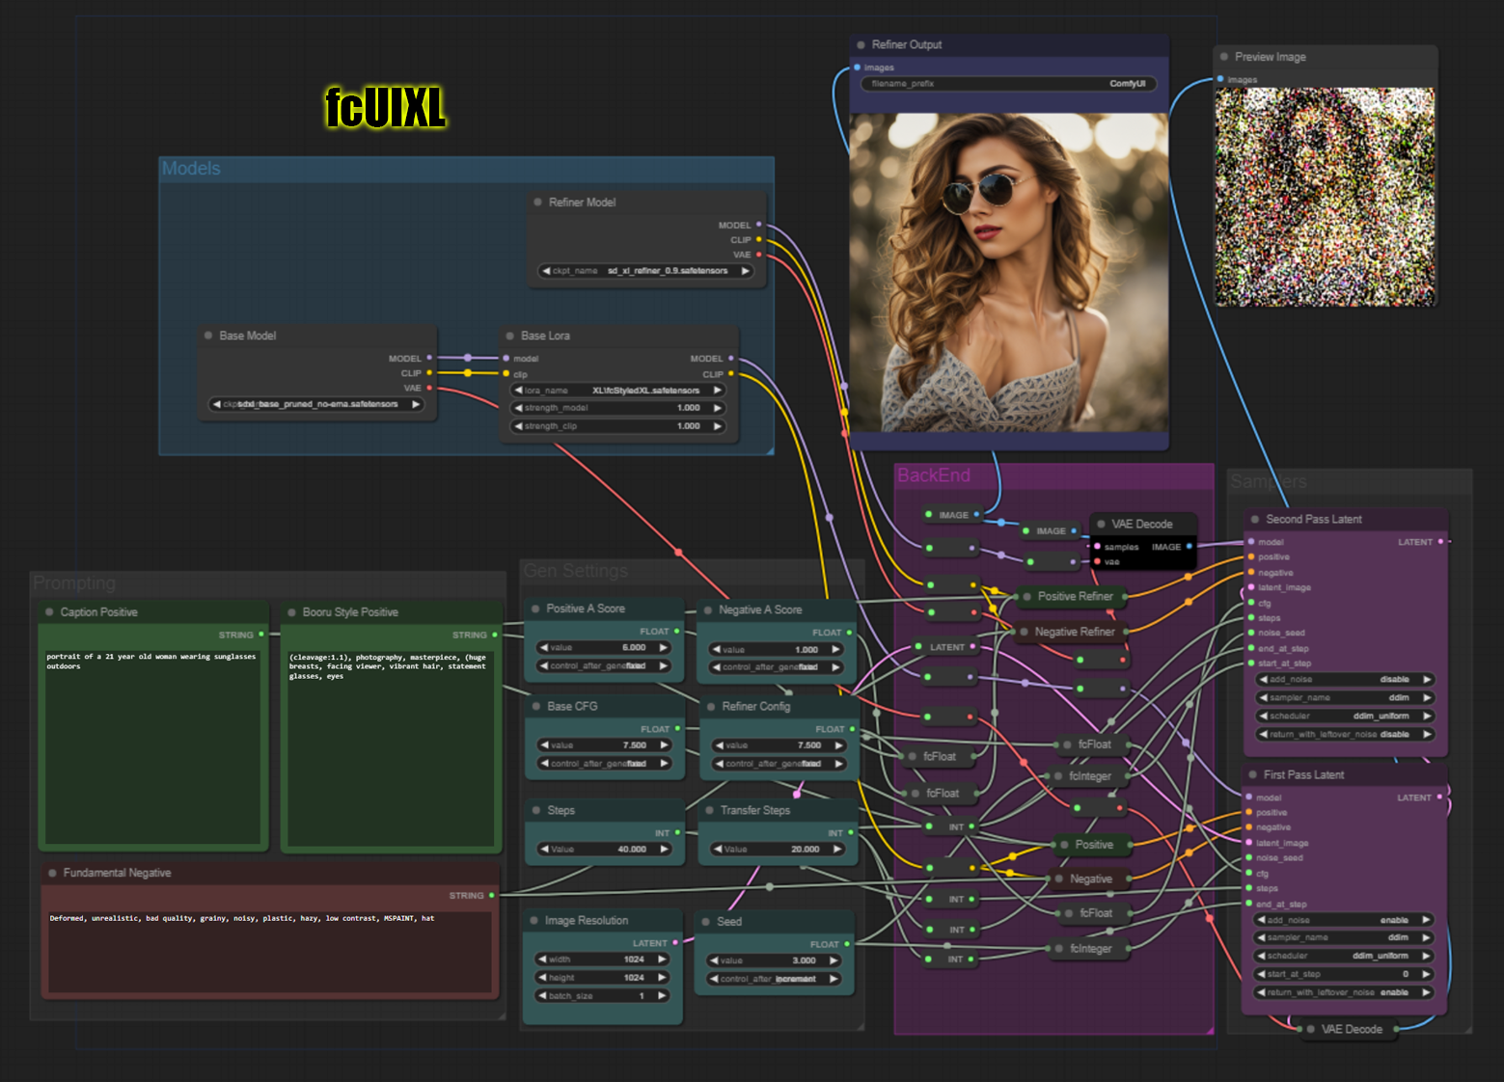Image resolution: width=1504 pixels, height=1082 pixels.
Task: Click the MODEL output port on Refiner Model
Action: (758, 225)
